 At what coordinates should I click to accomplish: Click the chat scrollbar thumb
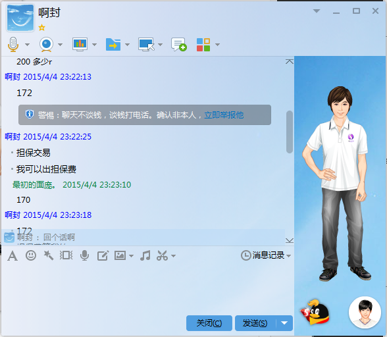pyautogui.click(x=290, y=132)
